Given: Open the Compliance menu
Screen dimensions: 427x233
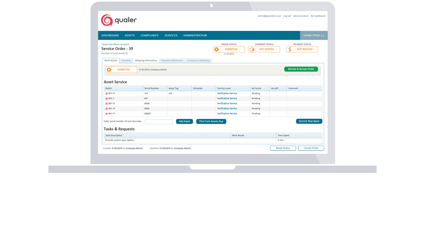Looking at the screenshot, I should (x=149, y=35).
